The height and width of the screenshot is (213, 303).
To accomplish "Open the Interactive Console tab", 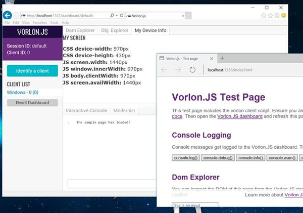I will click(86, 111).
